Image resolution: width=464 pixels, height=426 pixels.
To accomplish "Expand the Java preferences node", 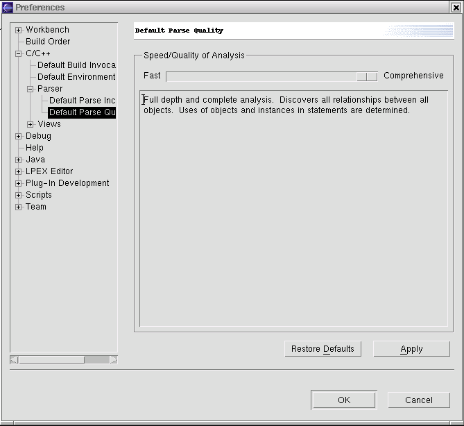I will click(x=19, y=160).
